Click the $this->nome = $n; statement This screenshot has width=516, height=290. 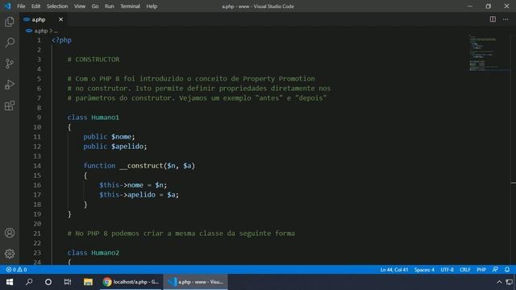(x=133, y=185)
